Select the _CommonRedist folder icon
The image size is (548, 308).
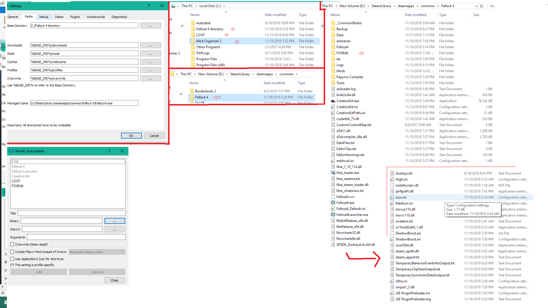click(333, 23)
